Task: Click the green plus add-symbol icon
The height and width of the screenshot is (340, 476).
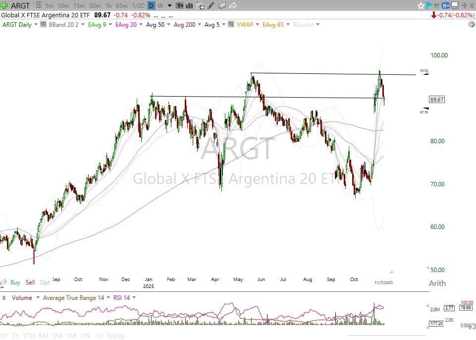Action: click(x=4, y=5)
